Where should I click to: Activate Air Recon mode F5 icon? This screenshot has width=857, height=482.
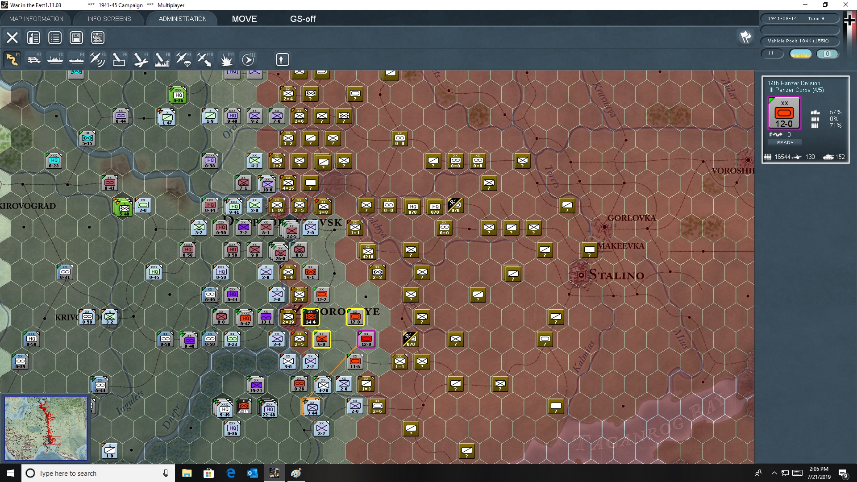click(x=98, y=59)
